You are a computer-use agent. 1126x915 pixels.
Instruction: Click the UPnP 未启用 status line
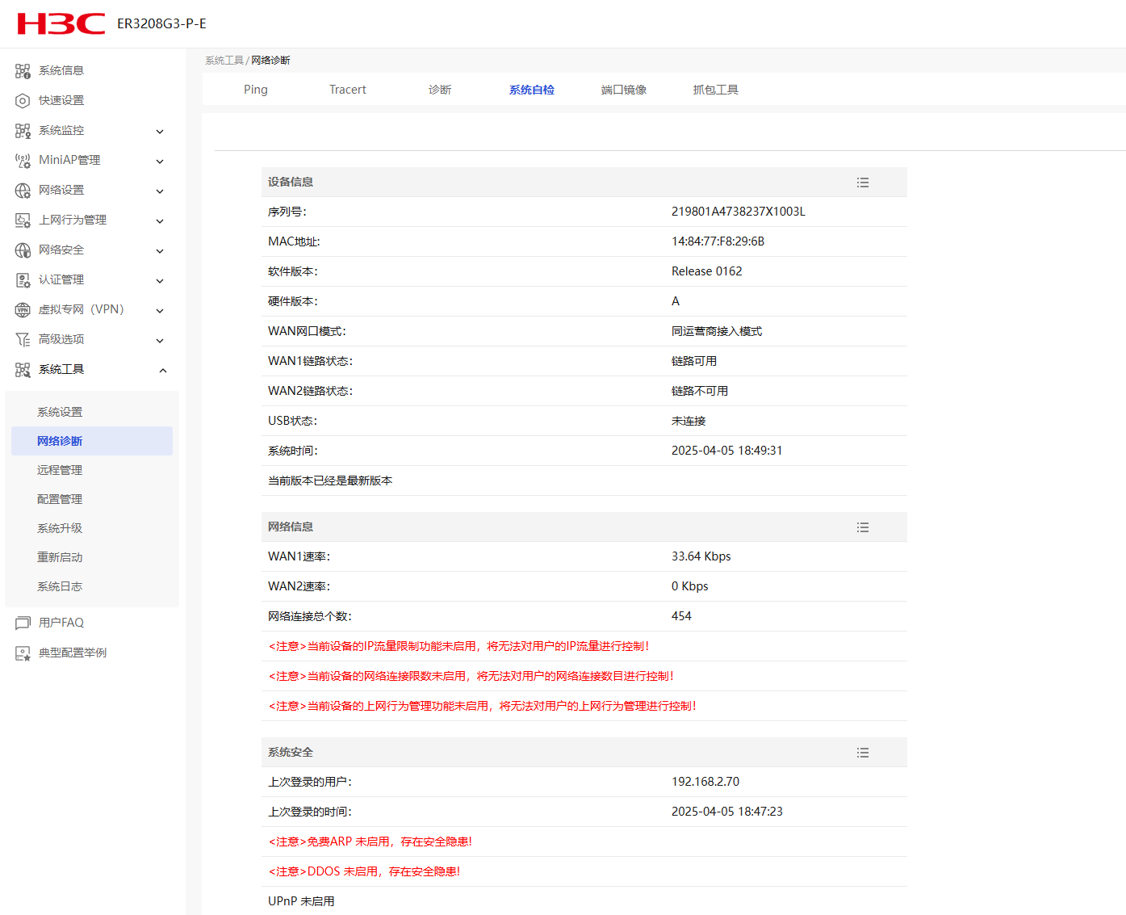click(x=301, y=901)
